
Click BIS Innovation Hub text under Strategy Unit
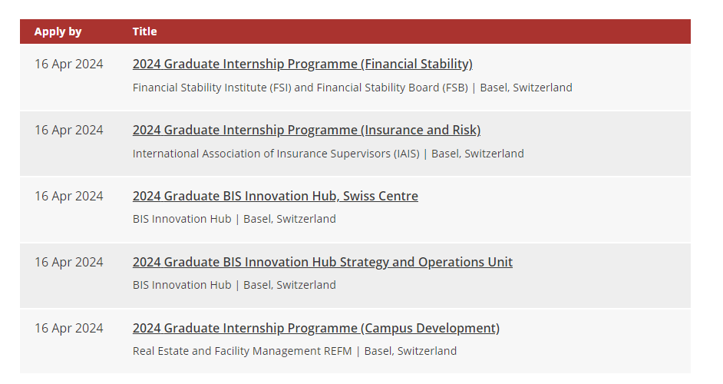click(182, 285)
